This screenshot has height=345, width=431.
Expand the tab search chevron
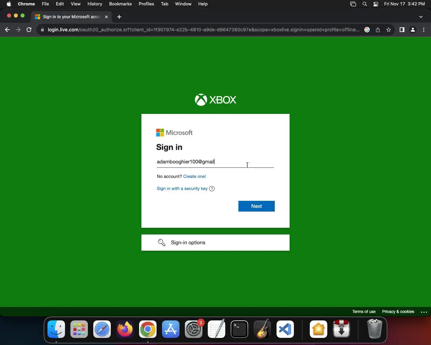pos(421,17)
